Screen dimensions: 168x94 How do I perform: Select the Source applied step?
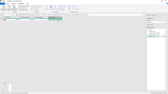[x=156, y=30]
